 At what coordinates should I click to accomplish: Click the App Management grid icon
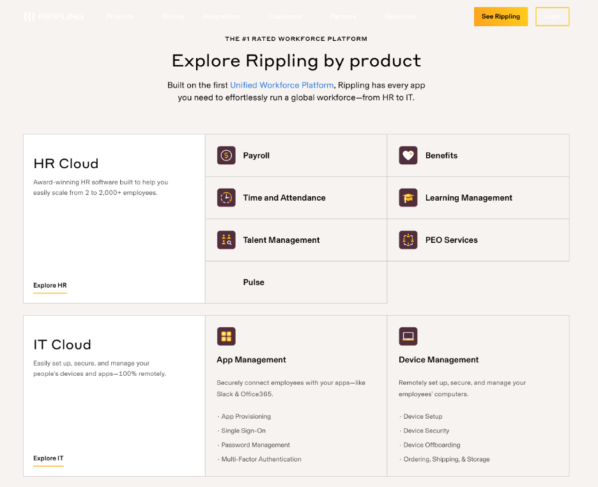[x=226, y=336]
